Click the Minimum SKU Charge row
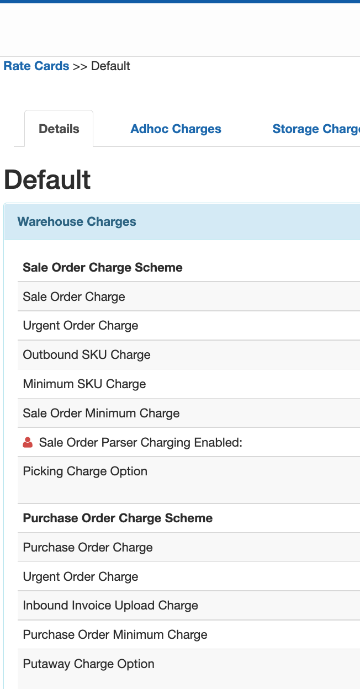 [x=84, y=384]
